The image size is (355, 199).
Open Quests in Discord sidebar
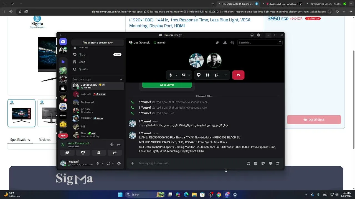point(97,69)
